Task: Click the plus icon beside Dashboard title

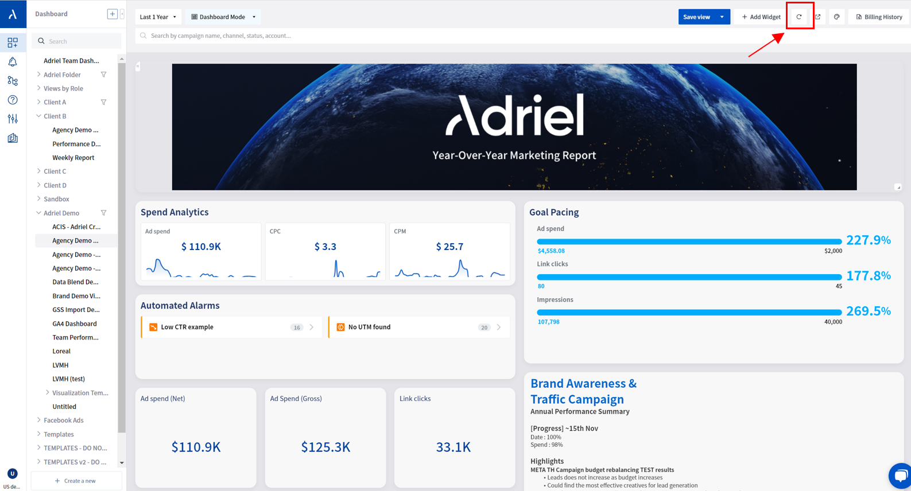Action: point(113,14)
